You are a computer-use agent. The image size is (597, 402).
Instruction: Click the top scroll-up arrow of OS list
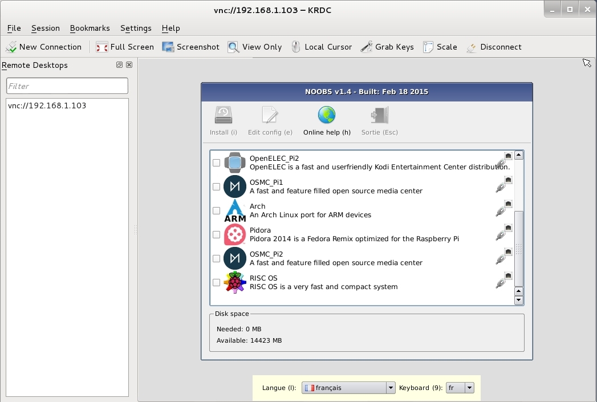click(x=518, y=155)
